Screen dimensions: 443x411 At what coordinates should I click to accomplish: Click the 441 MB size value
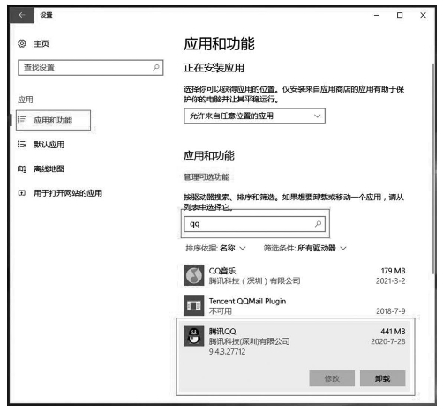point(393,331)
